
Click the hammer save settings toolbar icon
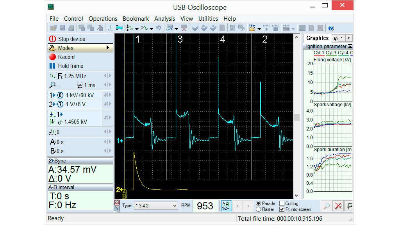[100, 28]
